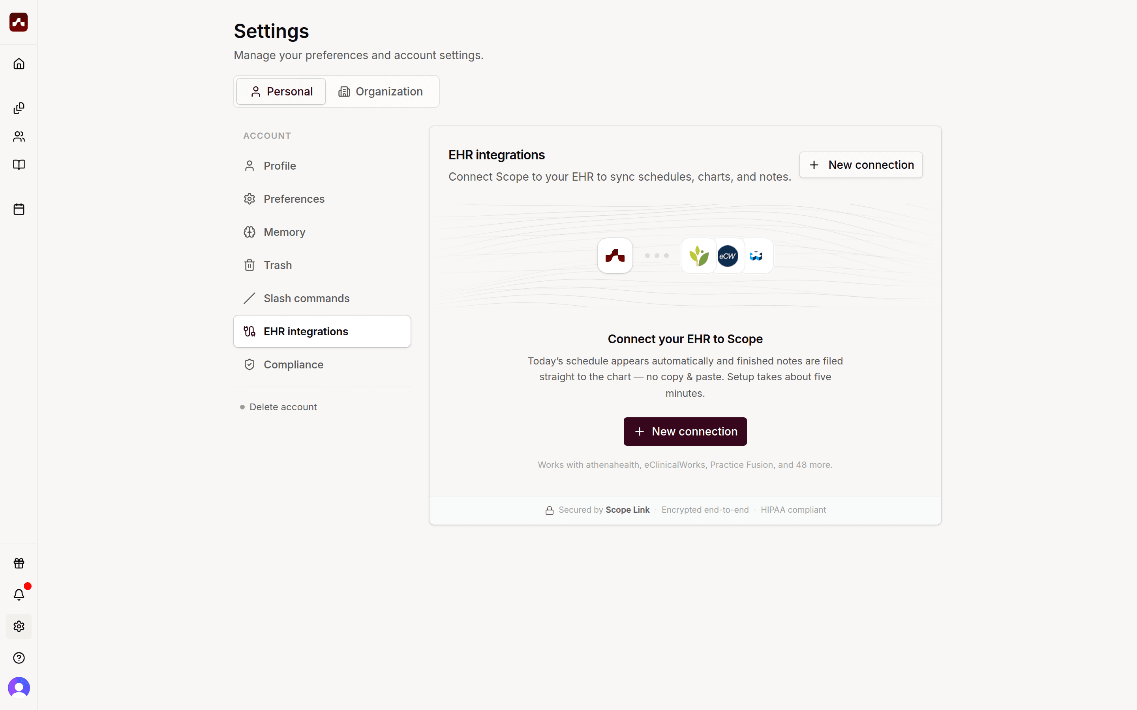This screenshot has height=710, width=1137.
Task: Open the home icon in sidebar
Action: (x=19, y=64)
